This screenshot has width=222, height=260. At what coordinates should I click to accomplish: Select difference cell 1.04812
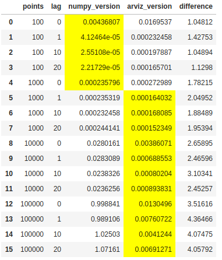coord(196,22)
